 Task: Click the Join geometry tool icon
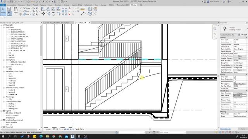point(24,14)
